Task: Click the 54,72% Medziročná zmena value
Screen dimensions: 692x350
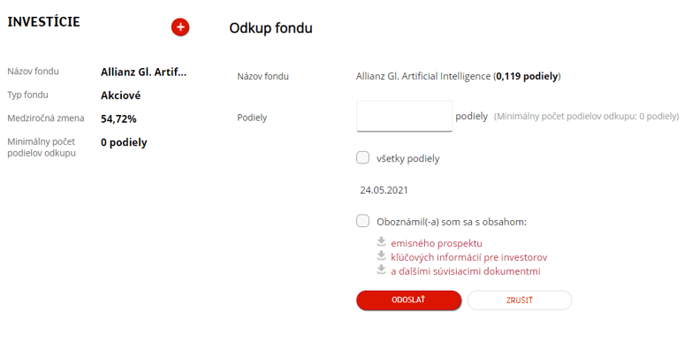Action: 118,118
